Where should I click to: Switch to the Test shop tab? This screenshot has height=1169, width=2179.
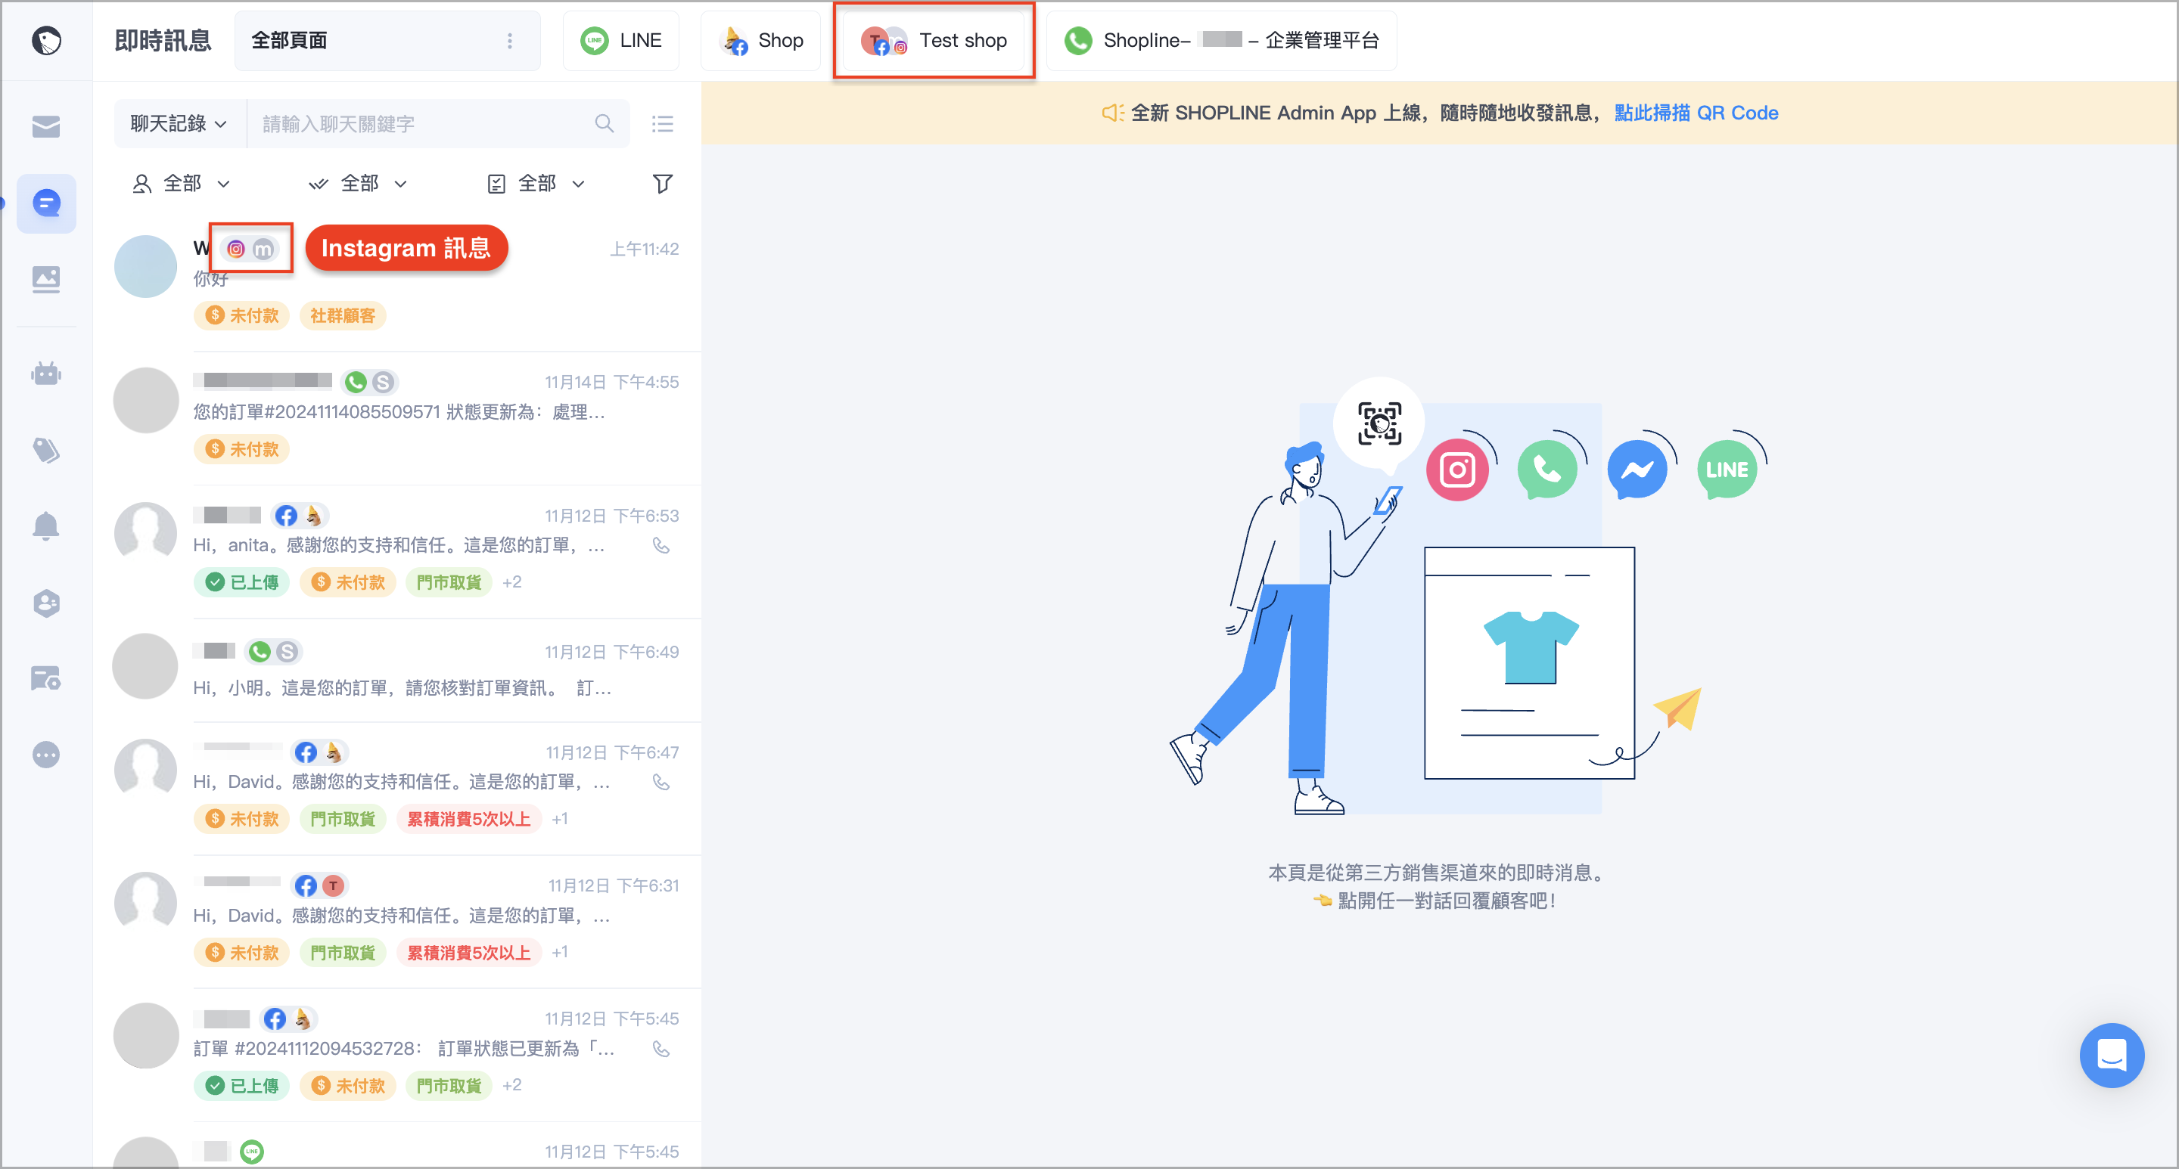click(x=934, y=41)
